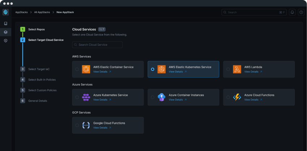Select the Azure Cloud Functions radio button
This screenshot has width=307, height=151.
pos(228,97)
